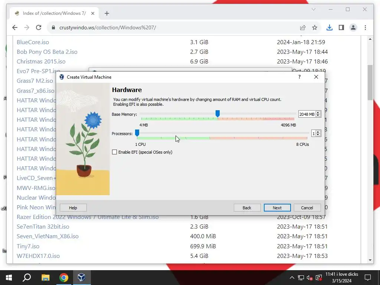
Task: Show hidden system tray icons
Action: click(292, 278)
